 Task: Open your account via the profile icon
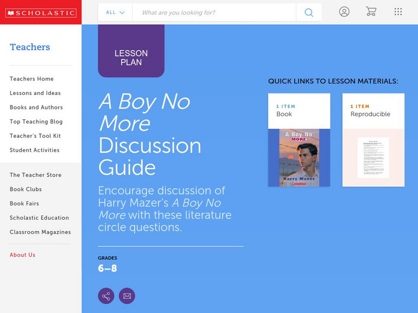point(345,12)
